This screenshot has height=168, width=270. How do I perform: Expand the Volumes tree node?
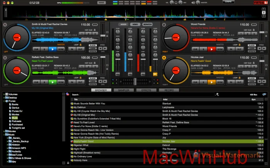tap(4, 94)
